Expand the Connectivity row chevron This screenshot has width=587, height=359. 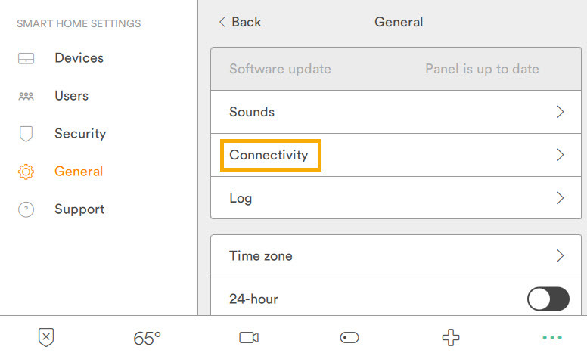click(561, 155)
